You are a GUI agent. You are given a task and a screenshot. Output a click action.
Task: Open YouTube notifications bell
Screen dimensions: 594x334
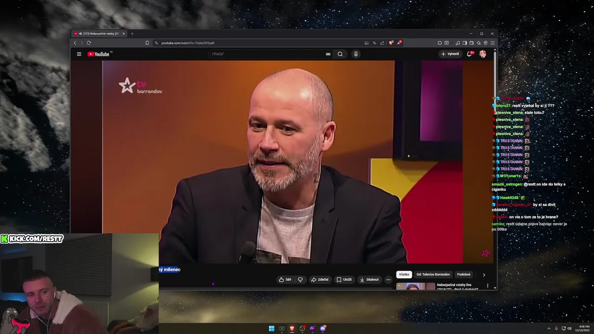point(469,54)
